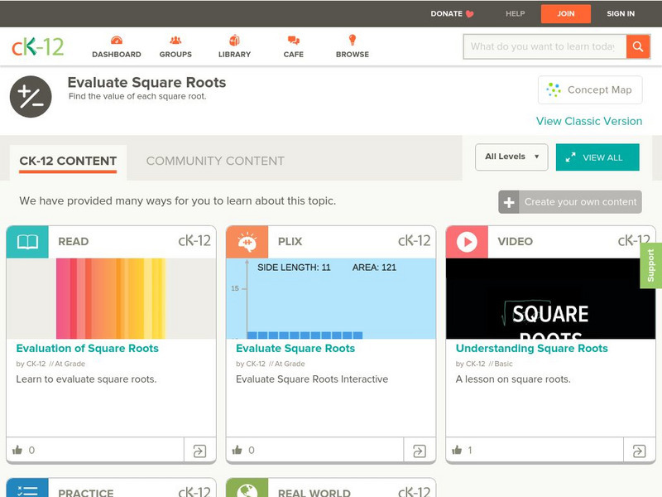Like the PLIX Evaluate Square Roots card
The height and width of the screenshot is (497, 662).
click(x=237, y=450)
